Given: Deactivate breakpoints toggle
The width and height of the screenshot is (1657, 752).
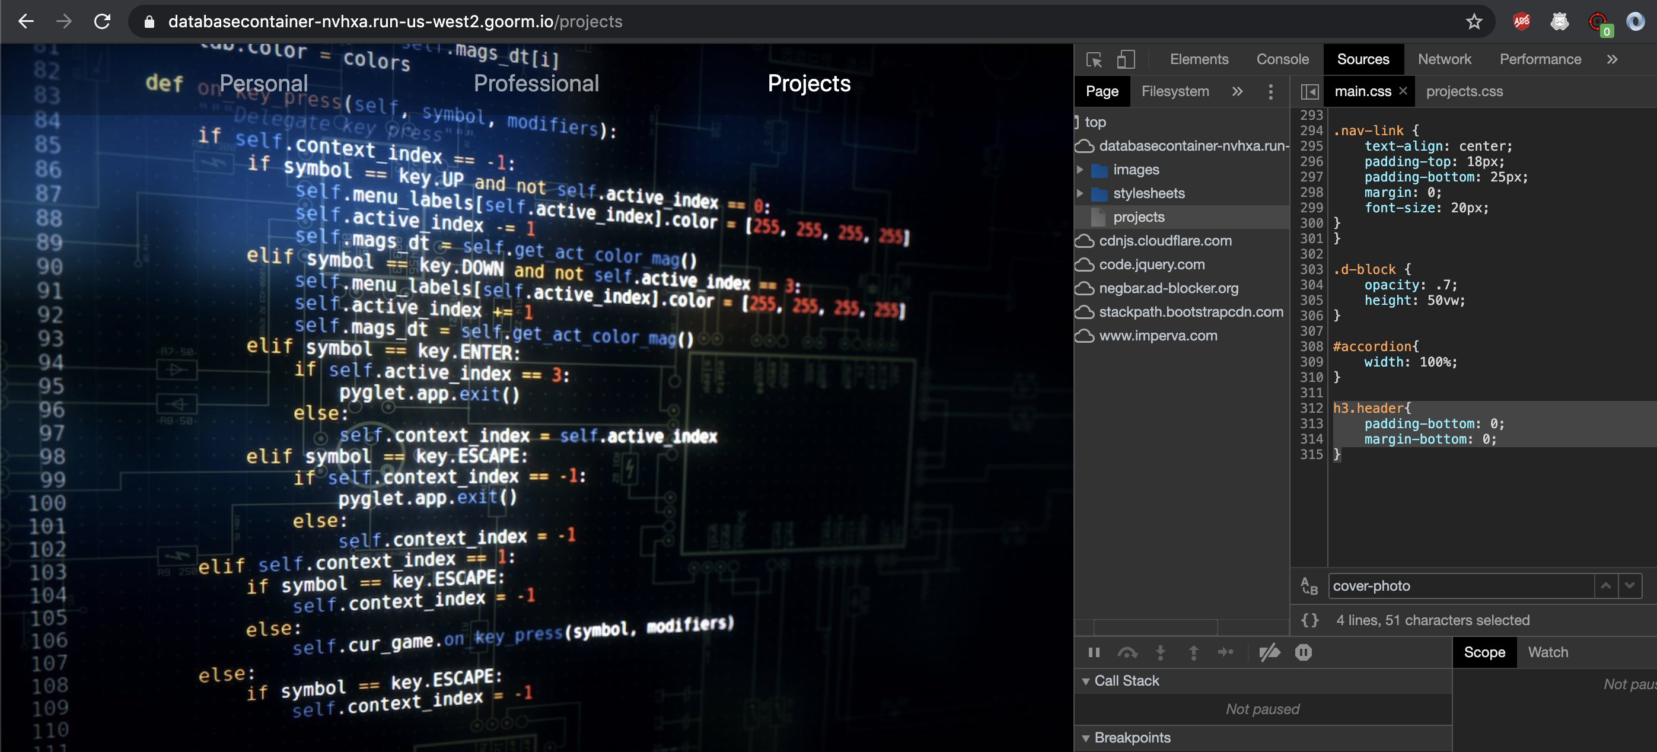Looking at the screenshot, I should (1269, 653).
